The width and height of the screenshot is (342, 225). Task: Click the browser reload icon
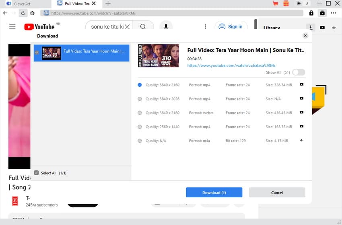click(x=23, y=13)
